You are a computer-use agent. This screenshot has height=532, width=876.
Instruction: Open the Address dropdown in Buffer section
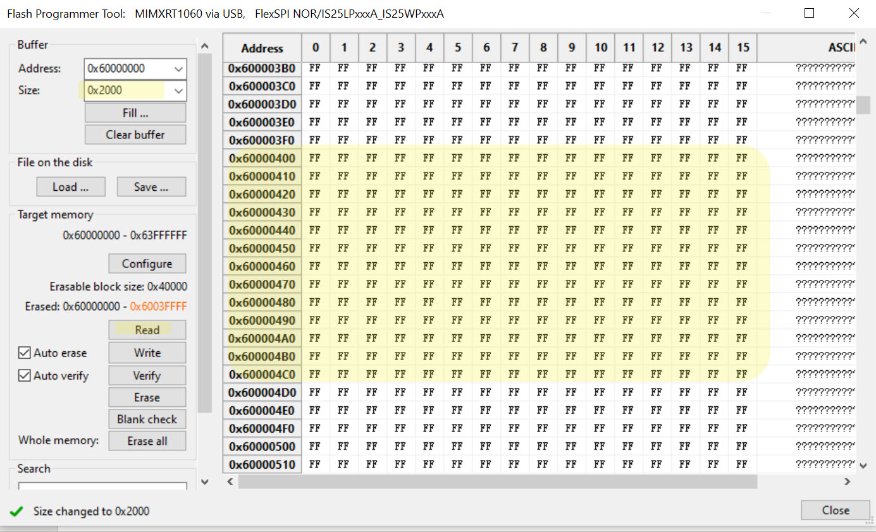(x=180, y=68)
